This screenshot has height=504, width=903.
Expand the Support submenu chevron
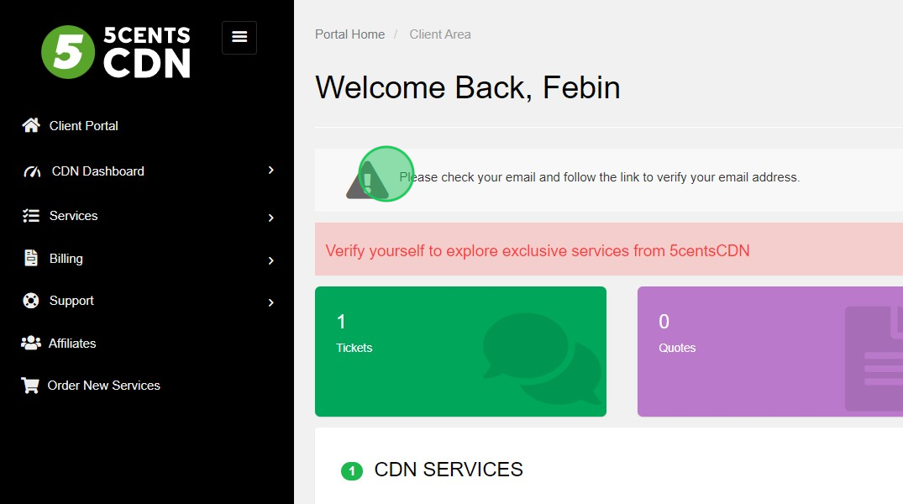tap(270, 302)
